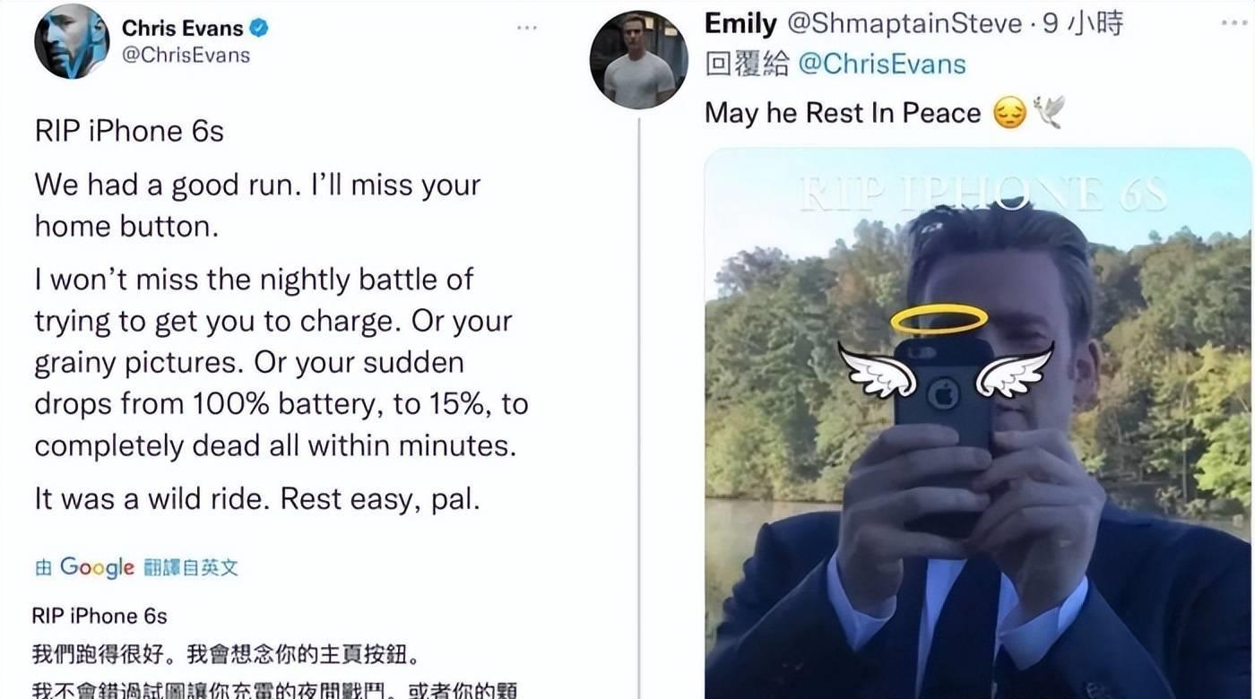Open the RIP iPhone 6S image
This screenshot has width=1255, height=699.
tap(978, 423)
